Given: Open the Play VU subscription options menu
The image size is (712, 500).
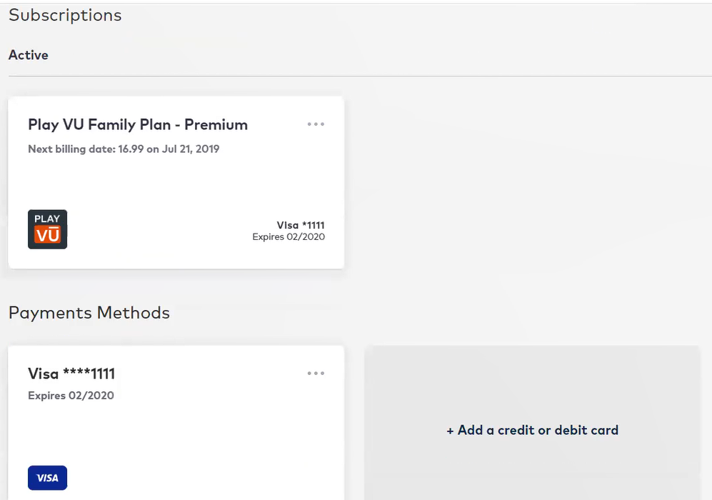Looking at the screenshot, I should [x=316, y=124].
